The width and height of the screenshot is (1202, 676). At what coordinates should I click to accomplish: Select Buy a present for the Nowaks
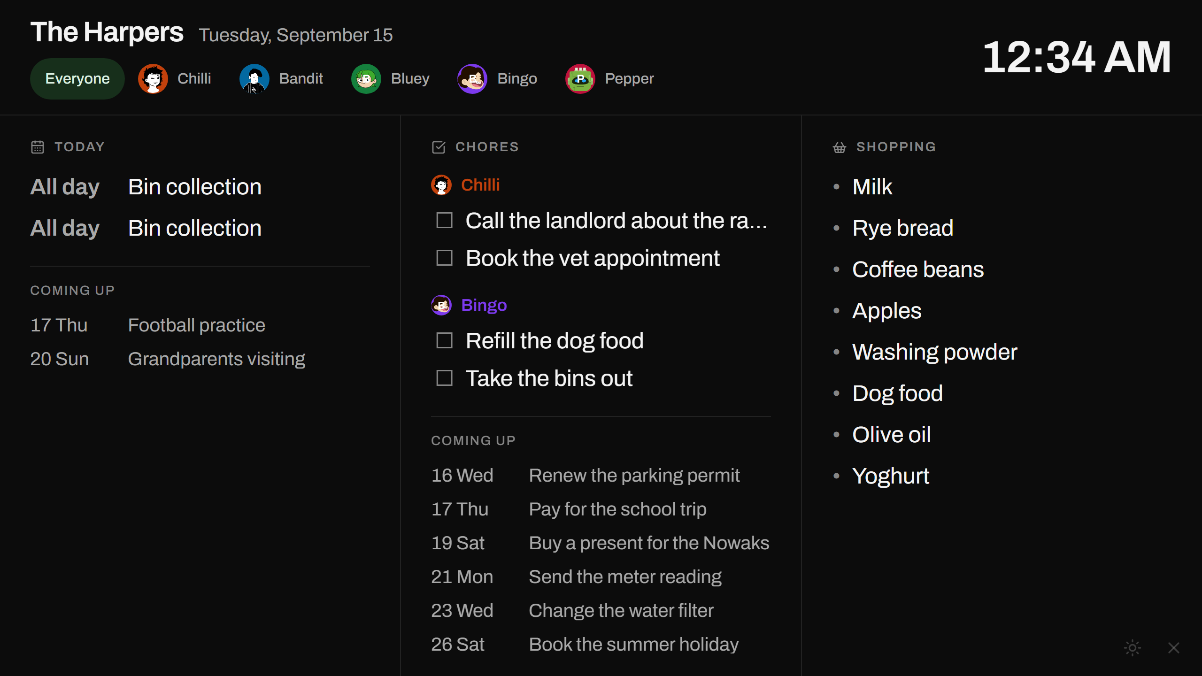coord(601,543)
